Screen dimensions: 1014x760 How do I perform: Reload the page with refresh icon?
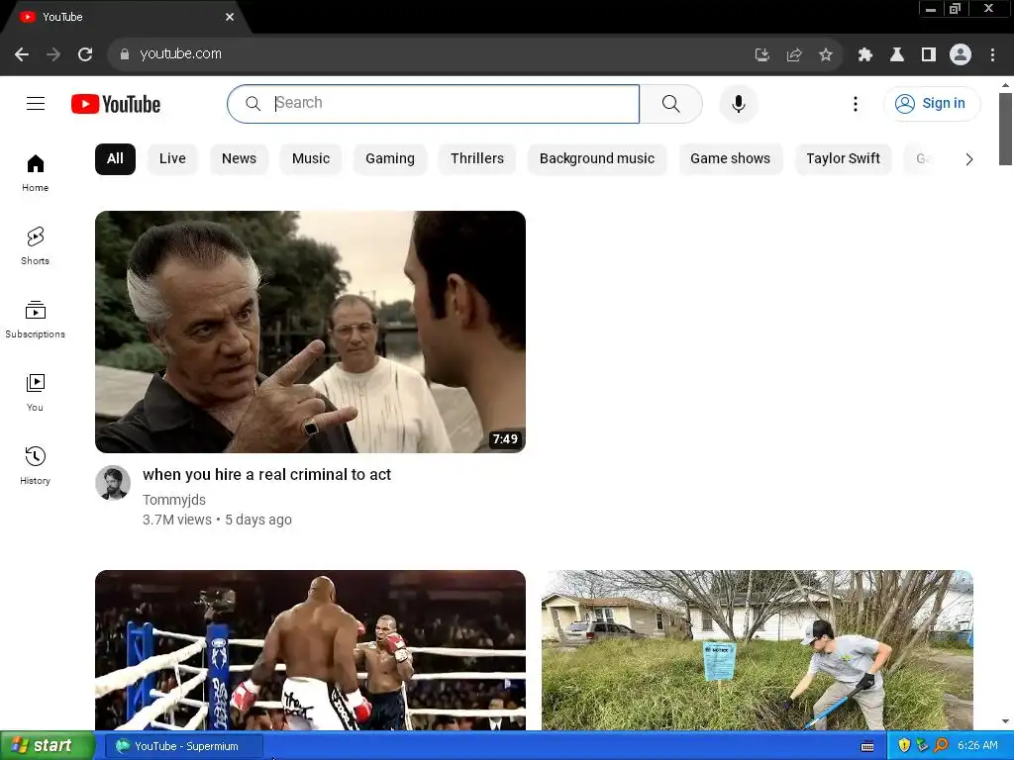point(85,54)
